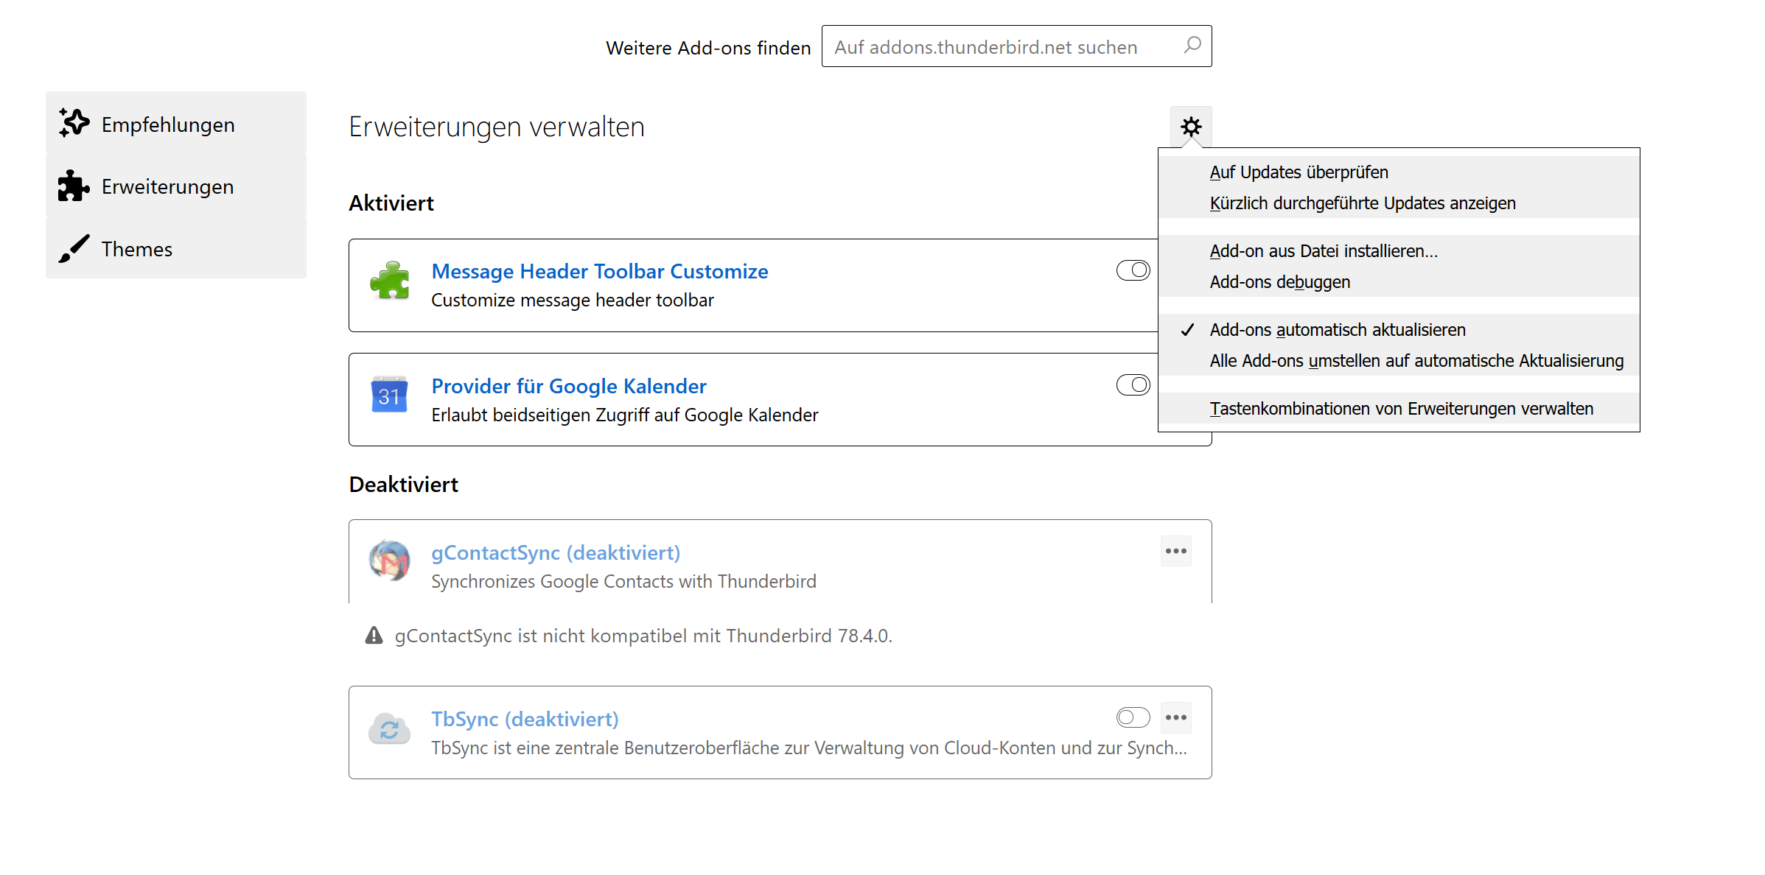Disable Message Header Toolbar Customize toggle
Screen dimensions: 1765x875
point(1133,270)
